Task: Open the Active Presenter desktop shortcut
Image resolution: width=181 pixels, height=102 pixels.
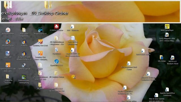Action: click(x=8, y=30)
